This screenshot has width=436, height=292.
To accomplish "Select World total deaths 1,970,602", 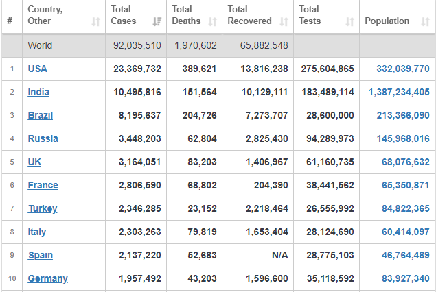I will pyautogui.click(x=196, y=45).
